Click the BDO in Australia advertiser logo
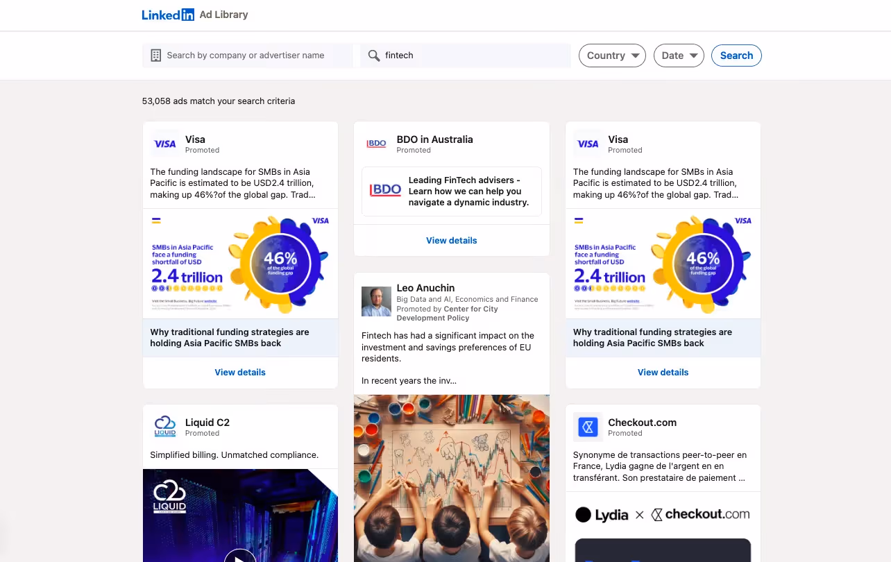Viewport: 891px width, 562px height. click(x=376, y=144)
